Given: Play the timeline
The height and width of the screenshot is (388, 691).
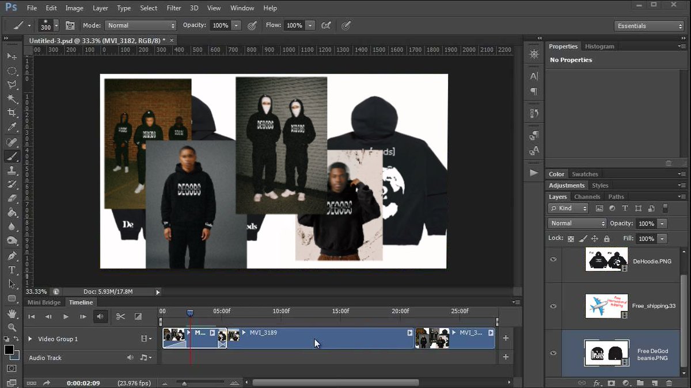Looking at the screenshot, I should pos(66,317).
